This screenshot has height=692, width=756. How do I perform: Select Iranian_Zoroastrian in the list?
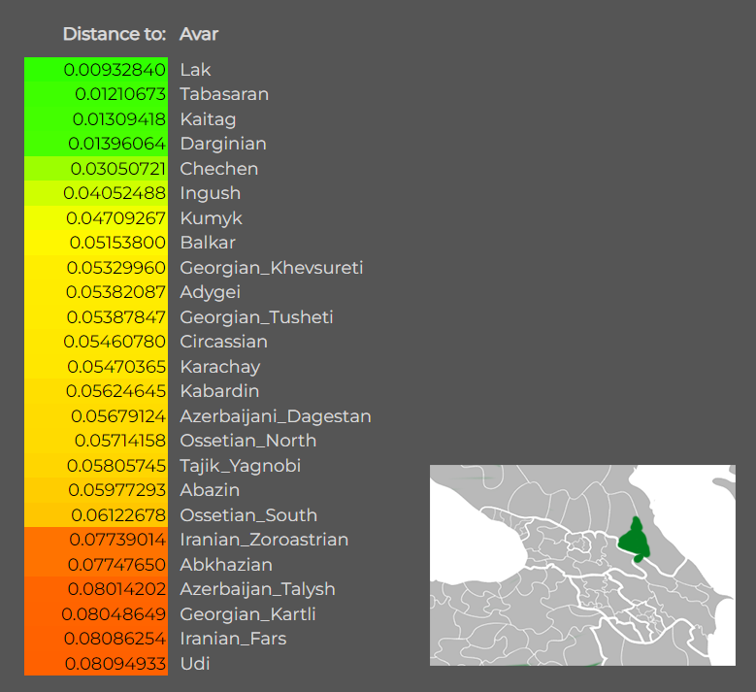pos(264,540)
